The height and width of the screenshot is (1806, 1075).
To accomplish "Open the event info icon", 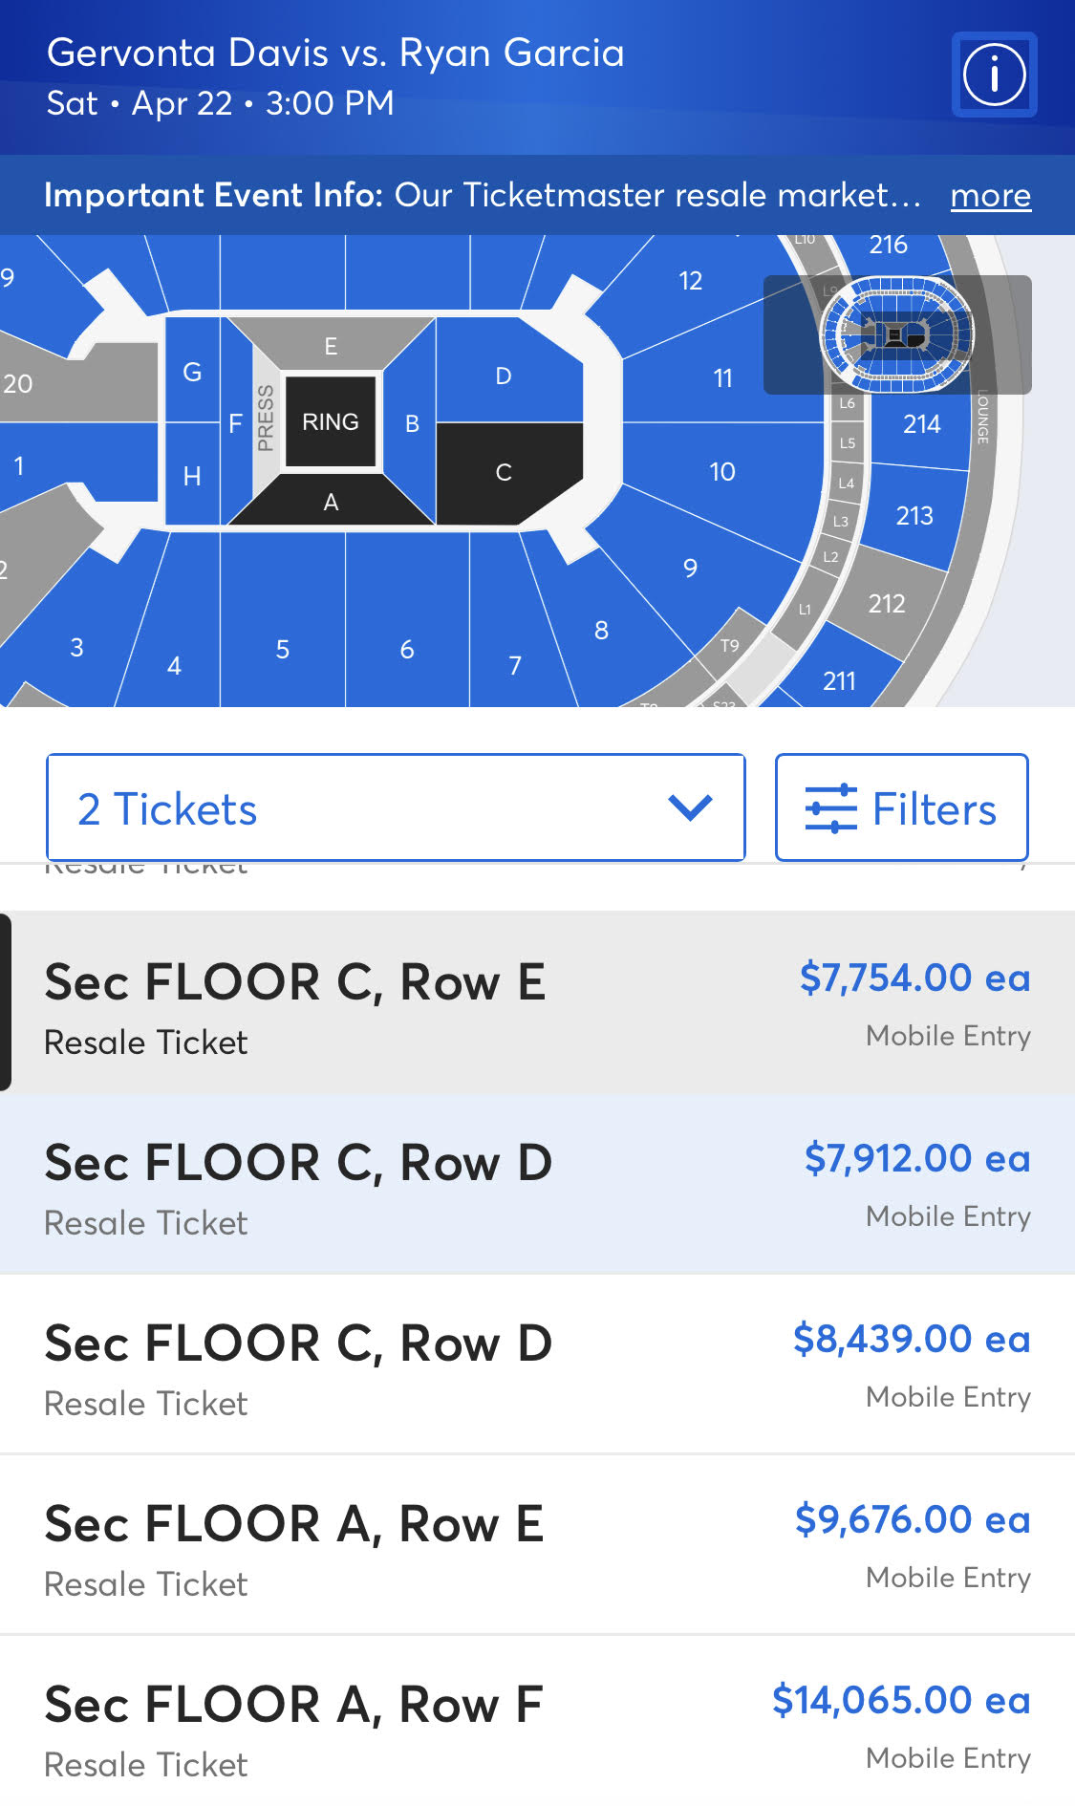I will 994,75.
